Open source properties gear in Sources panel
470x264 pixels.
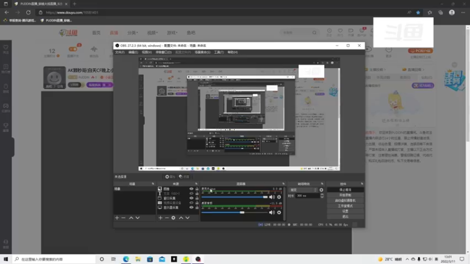coord(173,218)
